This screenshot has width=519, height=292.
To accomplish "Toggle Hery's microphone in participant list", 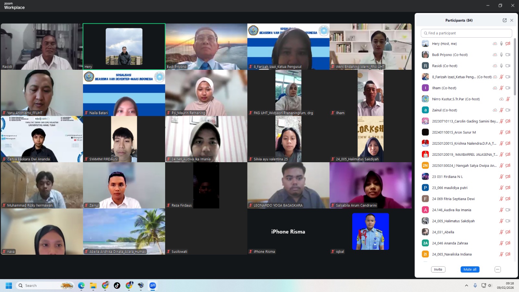I will (x=501, y=44).
